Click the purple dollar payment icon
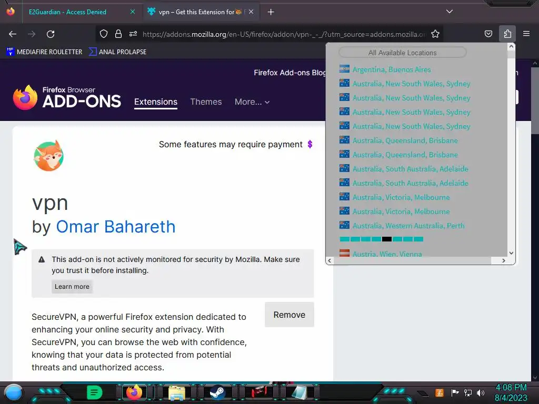 click(x=310, y=144)
